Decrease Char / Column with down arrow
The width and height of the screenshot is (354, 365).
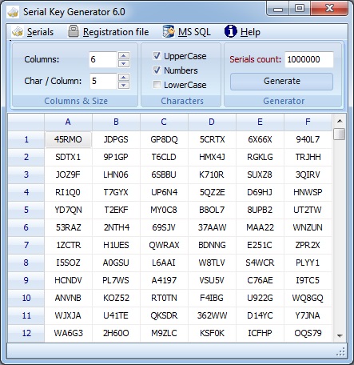point(124,85)
